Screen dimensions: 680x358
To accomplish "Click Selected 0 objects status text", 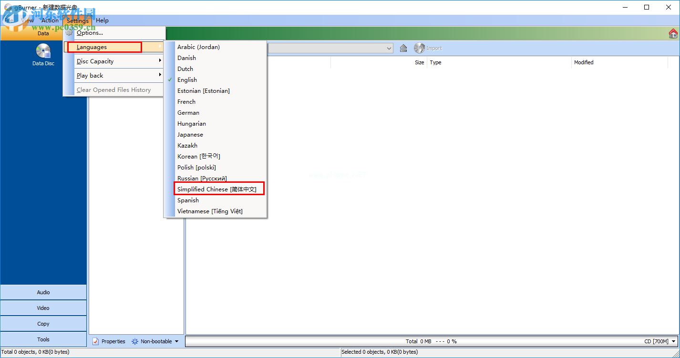I will click(x=380, y=352).
